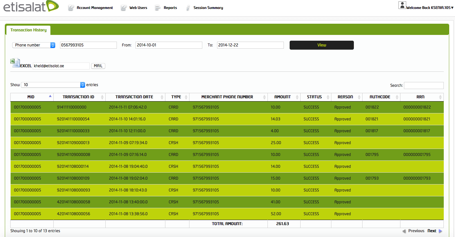The width and height of the screenshot is (455, 237).
Task: Click transaction ID 920141110000054
Action: (73, 119)
